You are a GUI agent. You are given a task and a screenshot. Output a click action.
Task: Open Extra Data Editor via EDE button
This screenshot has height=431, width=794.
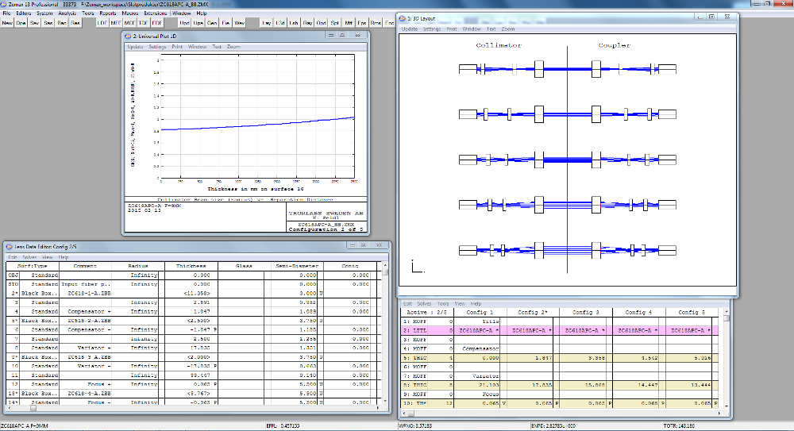click(157, 23)
